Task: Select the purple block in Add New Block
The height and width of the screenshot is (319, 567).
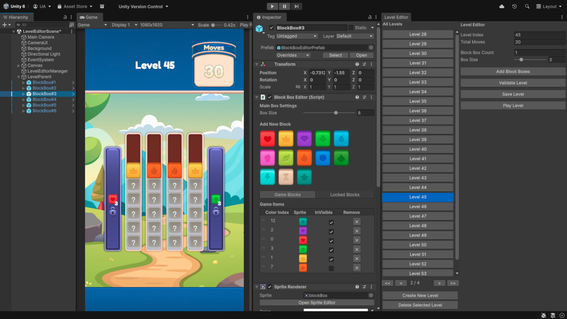Action: pos(304,138)
